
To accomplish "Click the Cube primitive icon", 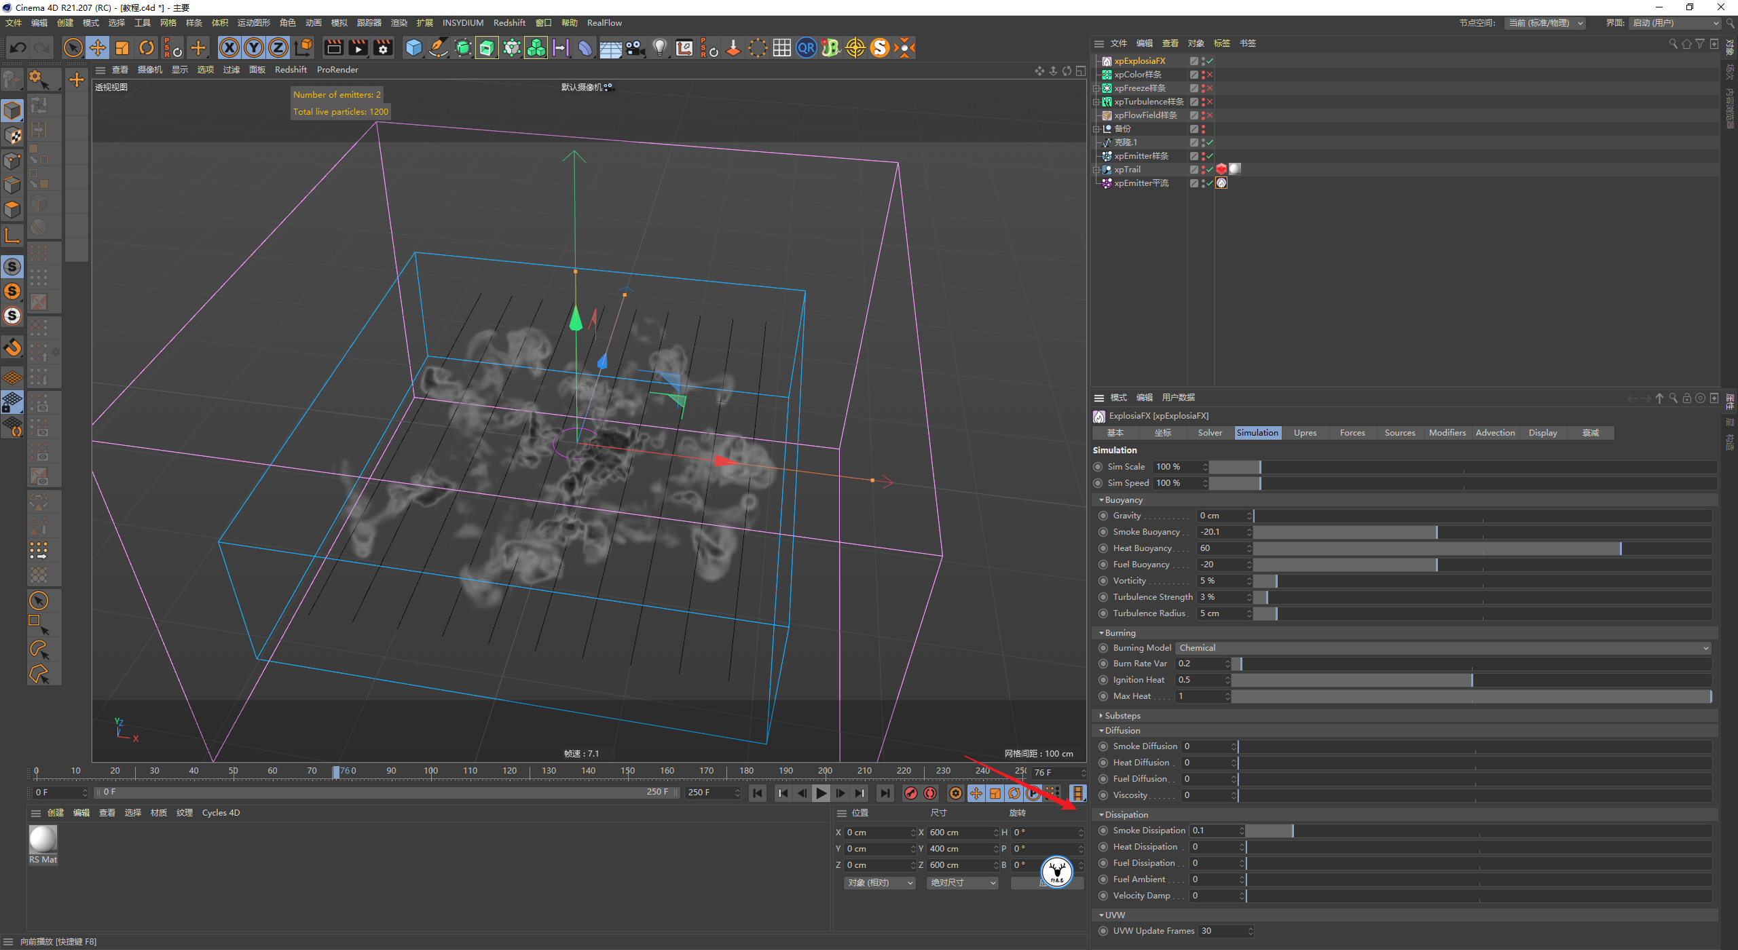I will pos(413,47).
